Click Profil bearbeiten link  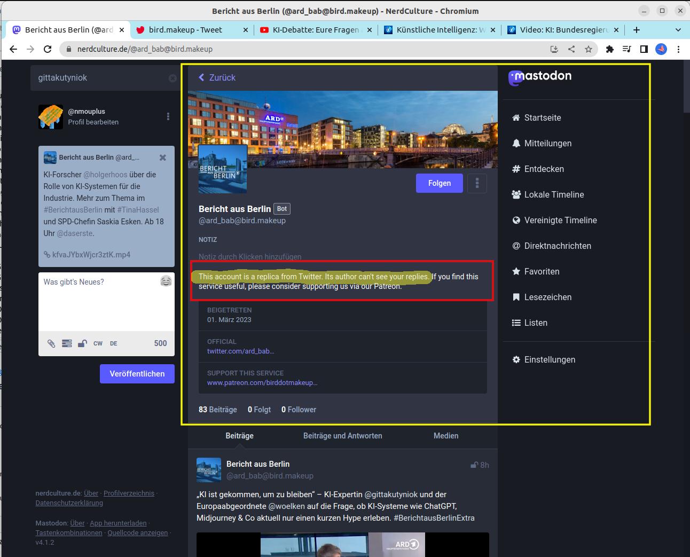tap(93, 122)
